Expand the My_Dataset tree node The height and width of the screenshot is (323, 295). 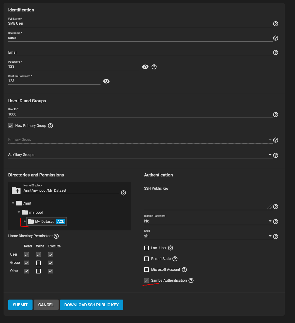click(25, 221)
